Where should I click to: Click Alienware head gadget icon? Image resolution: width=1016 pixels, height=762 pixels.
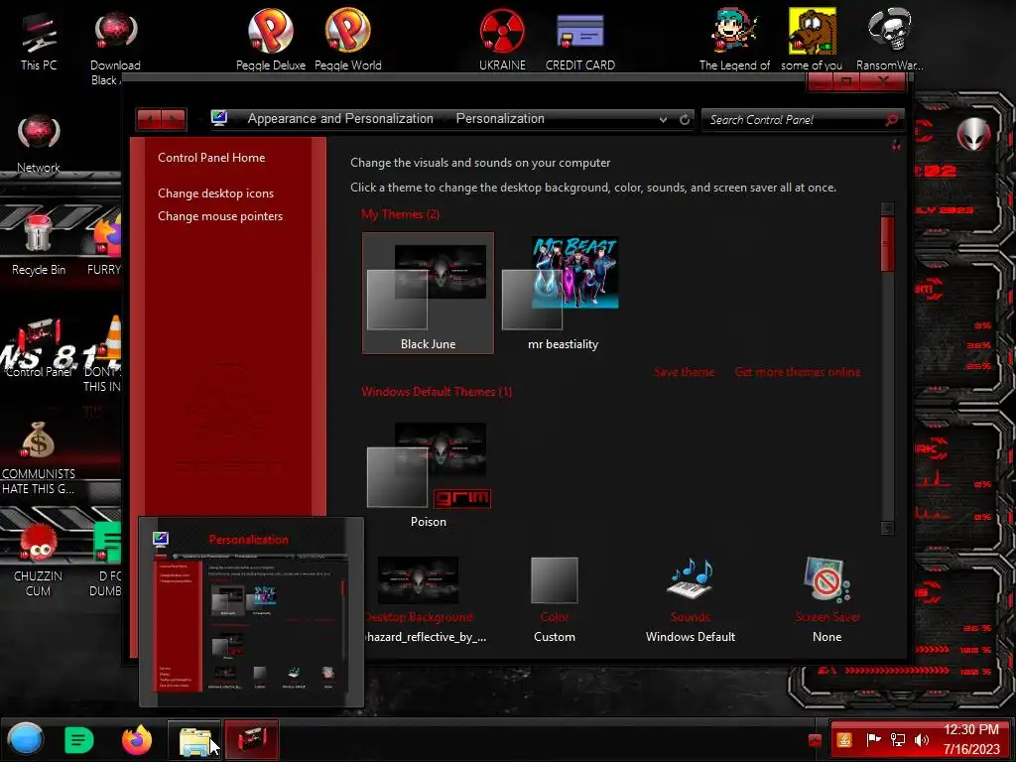point(974,134)
